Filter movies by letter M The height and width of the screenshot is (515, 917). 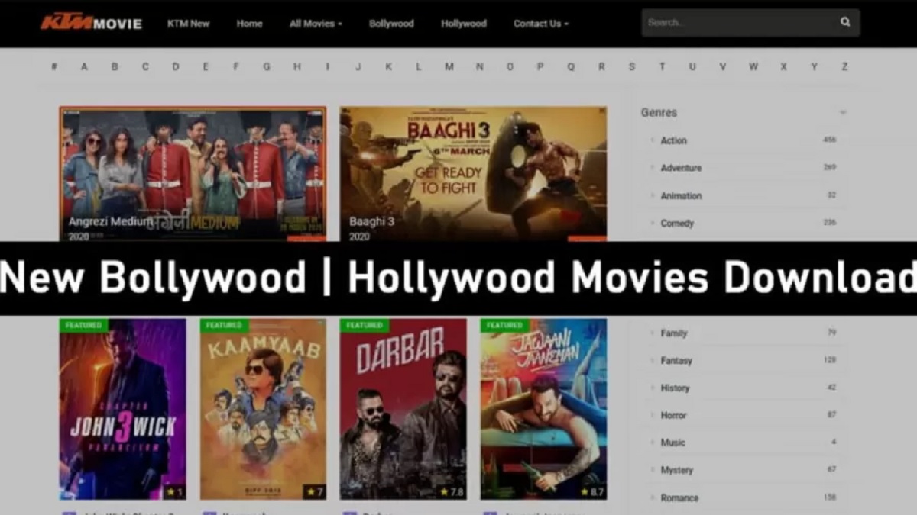[x=449, y=67]
